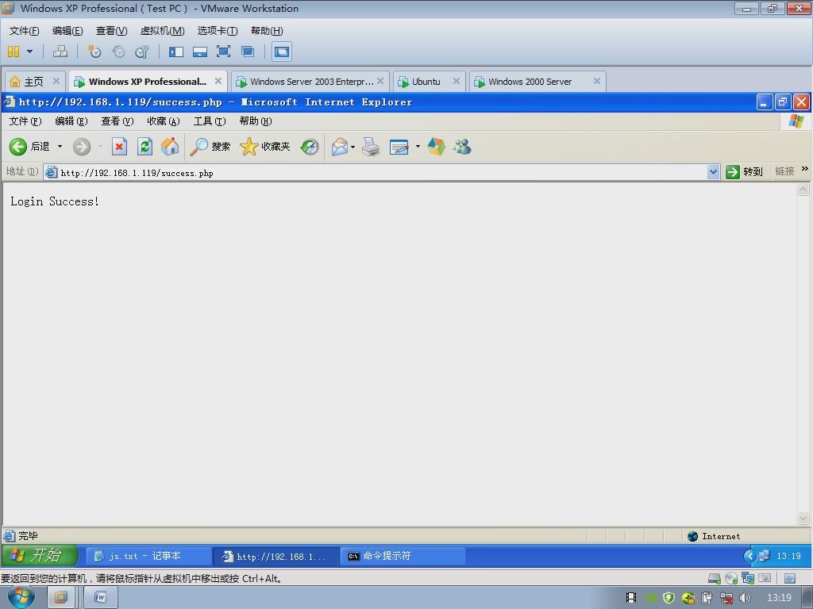813x609 pixels.
Task: Expand the mail icon dropdown arrow
Action: (353, 147)
